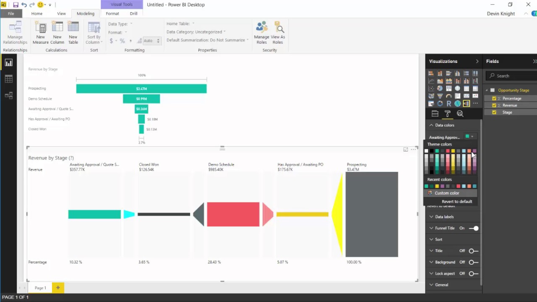Click the New Measure button
Screen dimensions: 537x302
[x=41, y=33]
